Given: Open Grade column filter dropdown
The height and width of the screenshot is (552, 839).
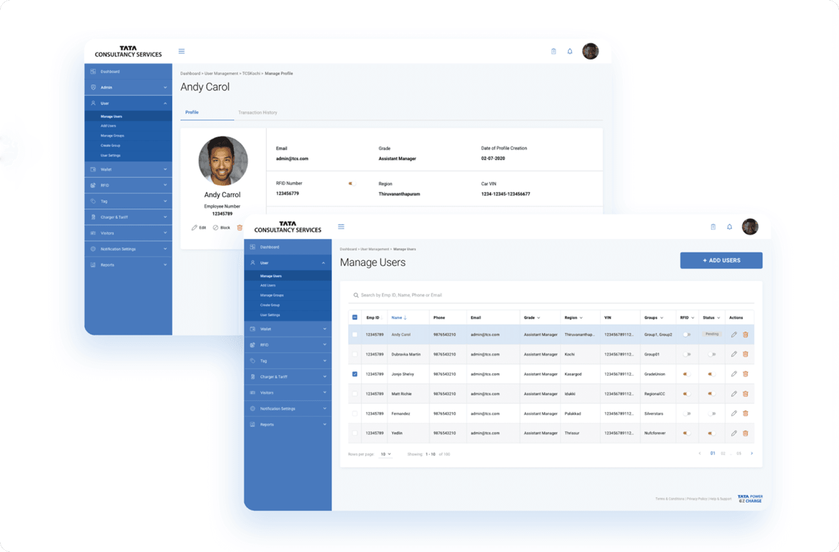Looking at the screenshot, I should click(x=539, y=318).
